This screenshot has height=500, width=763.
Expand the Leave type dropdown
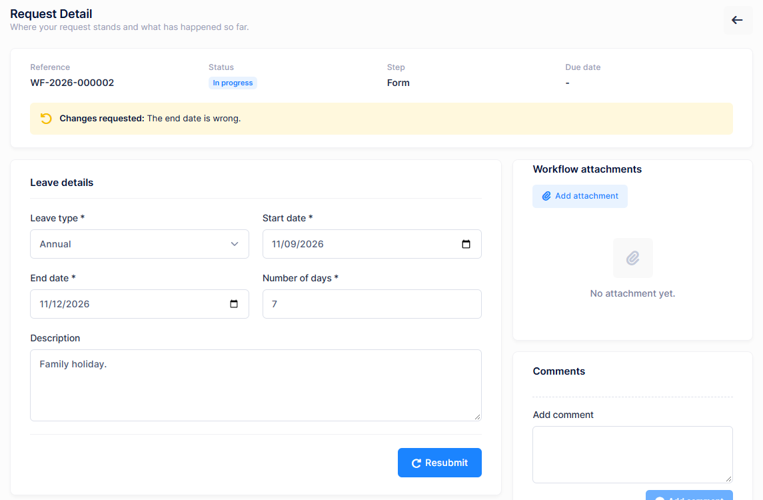(139, 244)
